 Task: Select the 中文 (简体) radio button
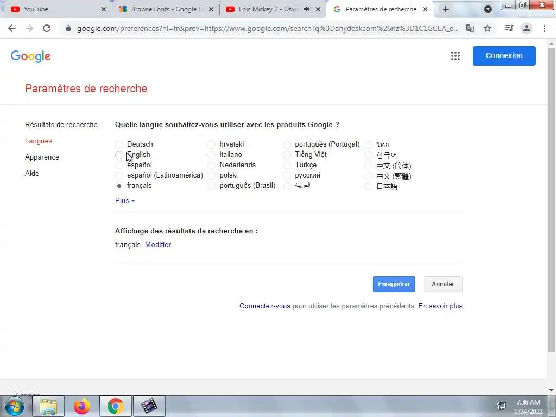pyautogui.click(x=369, y=165)
